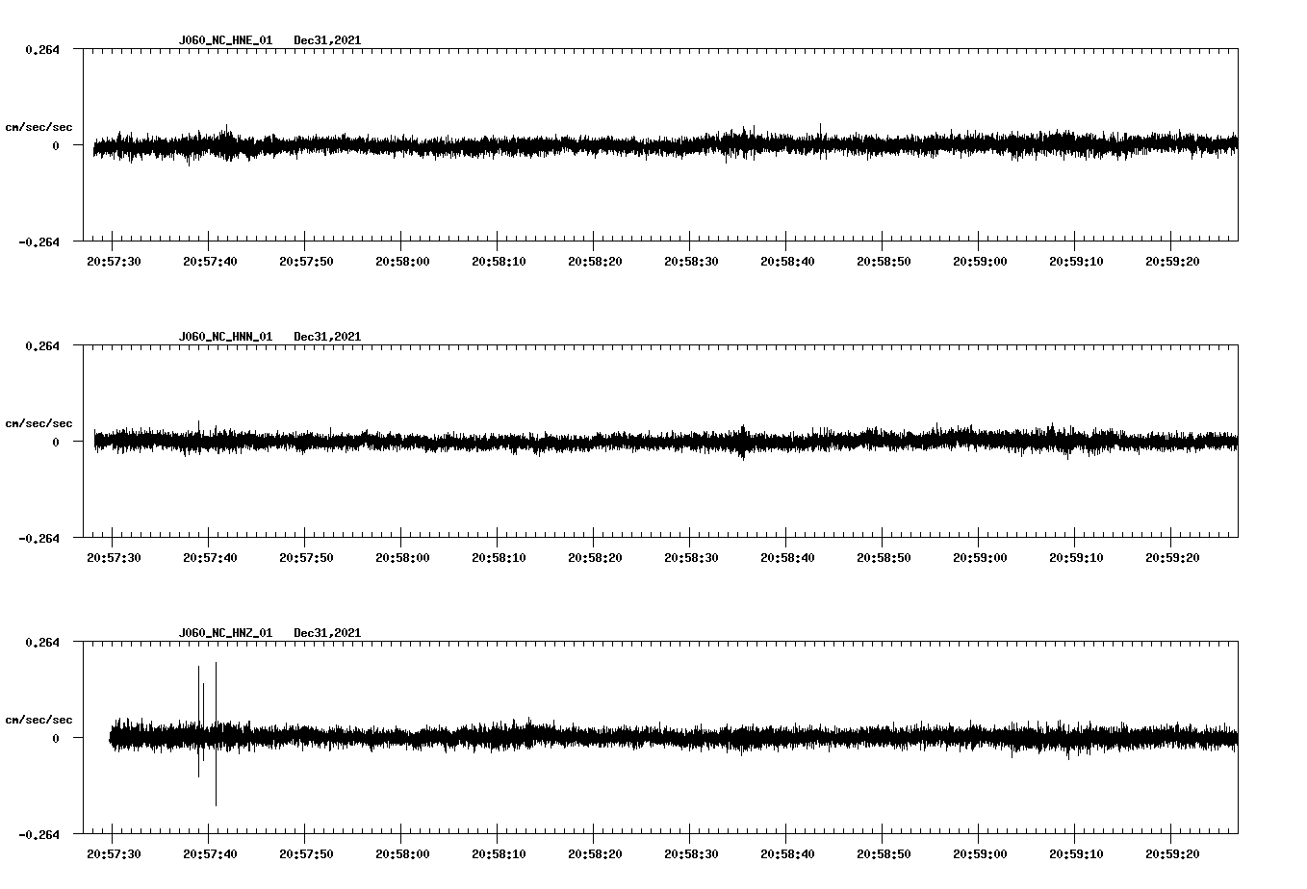This screenshot has width=1307, height=889.
Task: Select the 20:59:20 label under HNZ plot
Action: (x=1172, y=854)
